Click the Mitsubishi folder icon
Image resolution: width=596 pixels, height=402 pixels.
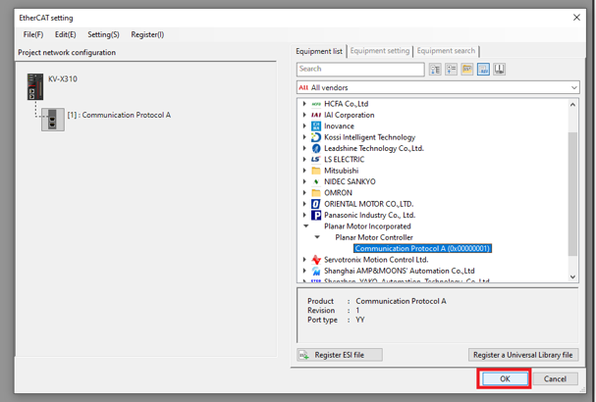point(316,171)
